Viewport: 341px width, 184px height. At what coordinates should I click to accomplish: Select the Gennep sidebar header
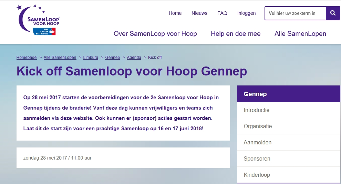point(288,94)
